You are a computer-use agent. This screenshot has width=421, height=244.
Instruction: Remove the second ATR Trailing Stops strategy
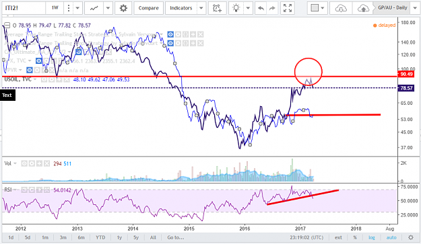click(x=201, y=43)
